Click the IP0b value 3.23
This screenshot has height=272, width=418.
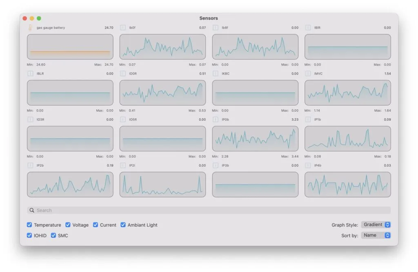(x=295, y=119)
